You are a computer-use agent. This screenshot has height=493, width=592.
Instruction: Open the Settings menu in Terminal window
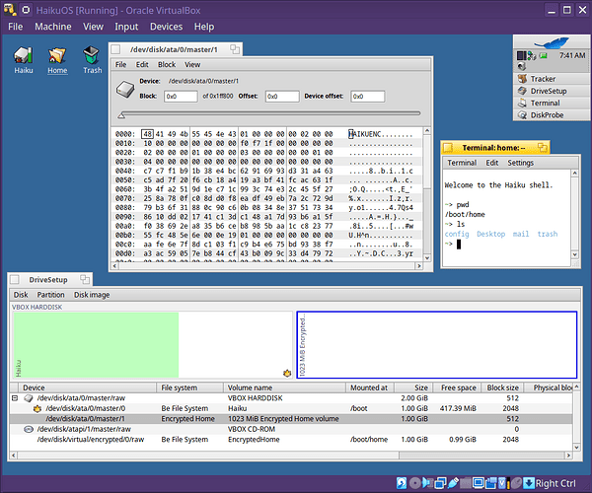click(x=520, y=163)
